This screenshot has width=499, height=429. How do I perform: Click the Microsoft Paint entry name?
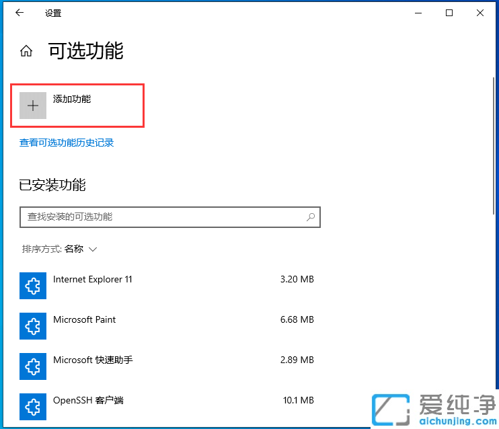tap(84, 319)
